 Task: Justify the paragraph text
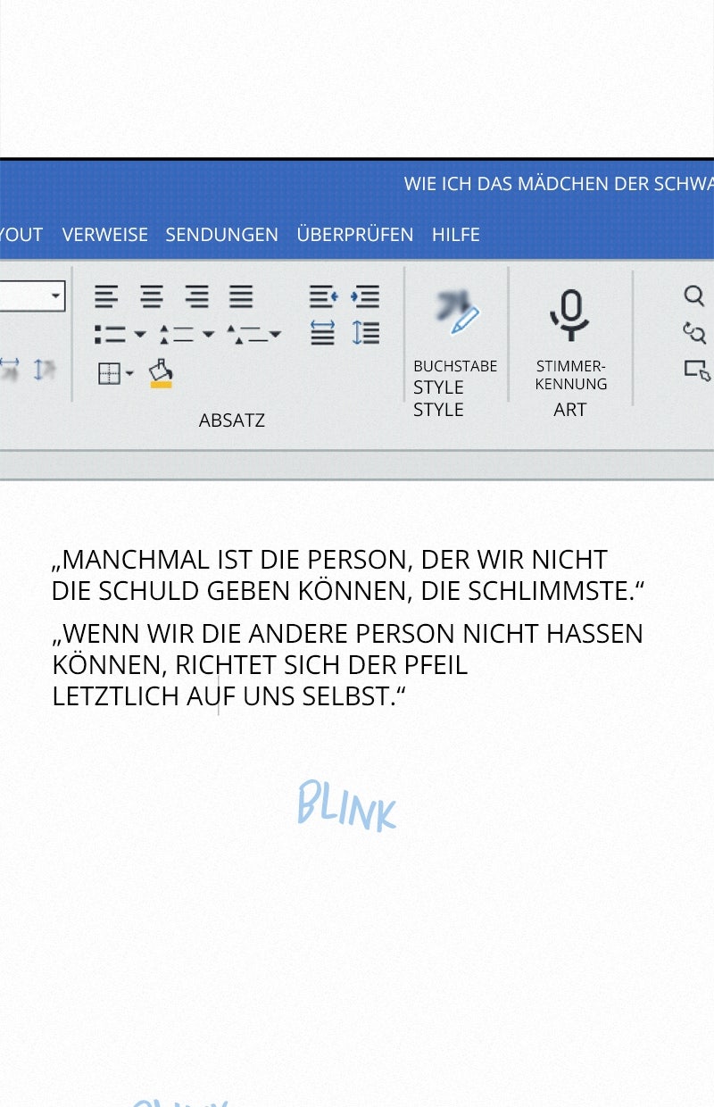241,296
